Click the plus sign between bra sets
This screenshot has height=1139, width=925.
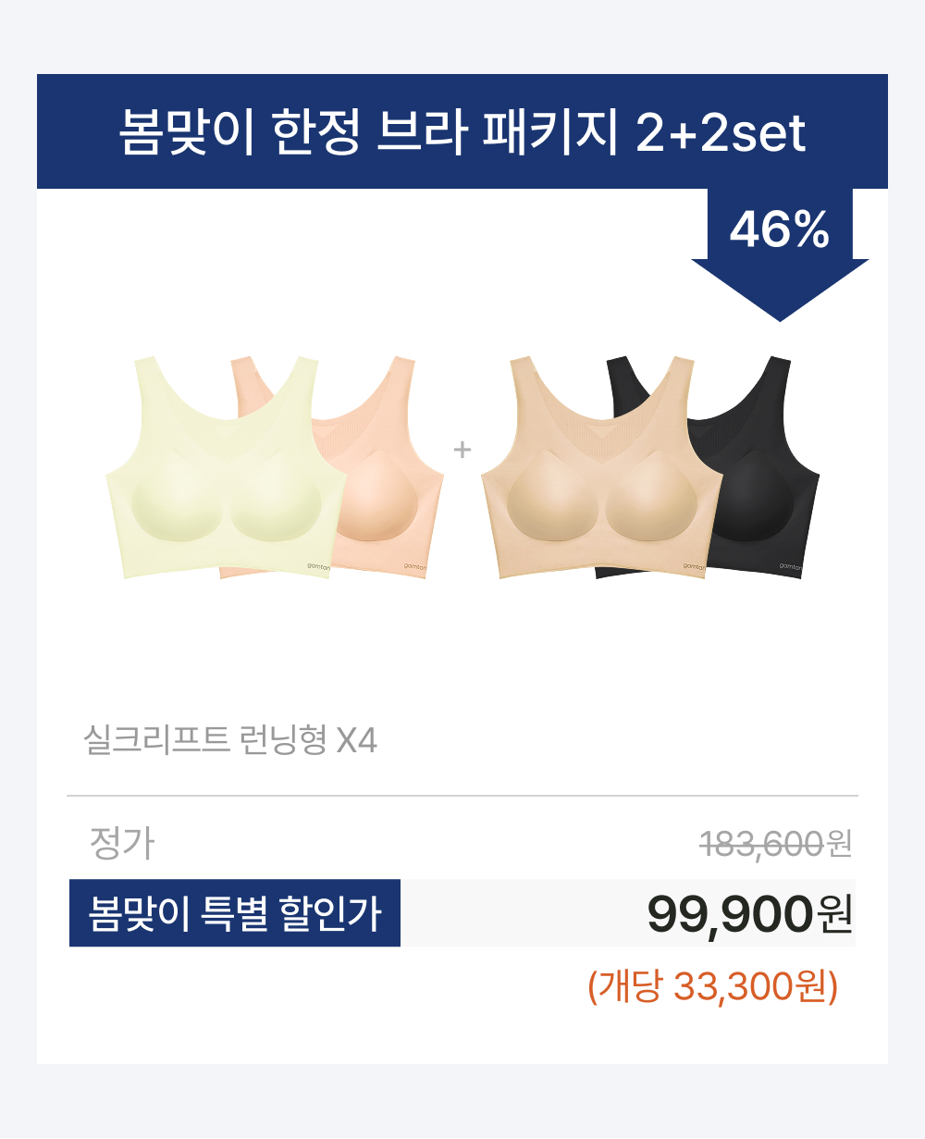point(462,451)
